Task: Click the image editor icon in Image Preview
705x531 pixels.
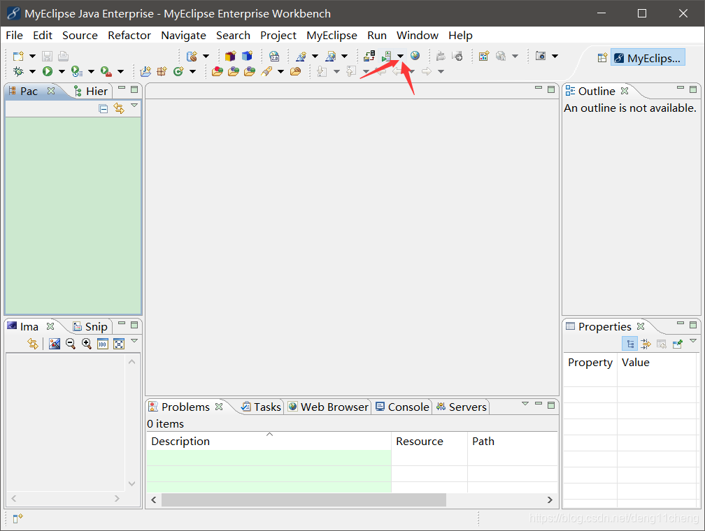Action: coord(55,344)
